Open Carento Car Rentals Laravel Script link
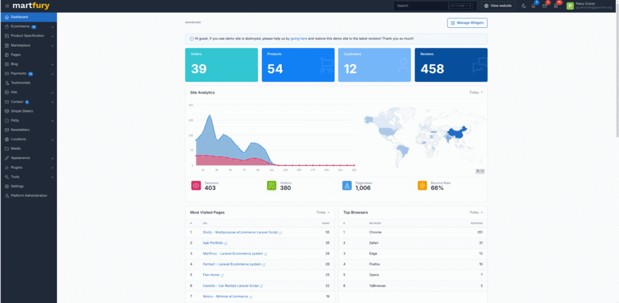 point(230,285)
